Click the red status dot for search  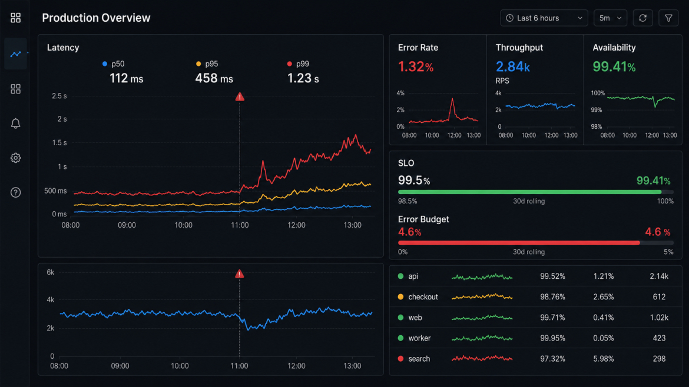400,359
